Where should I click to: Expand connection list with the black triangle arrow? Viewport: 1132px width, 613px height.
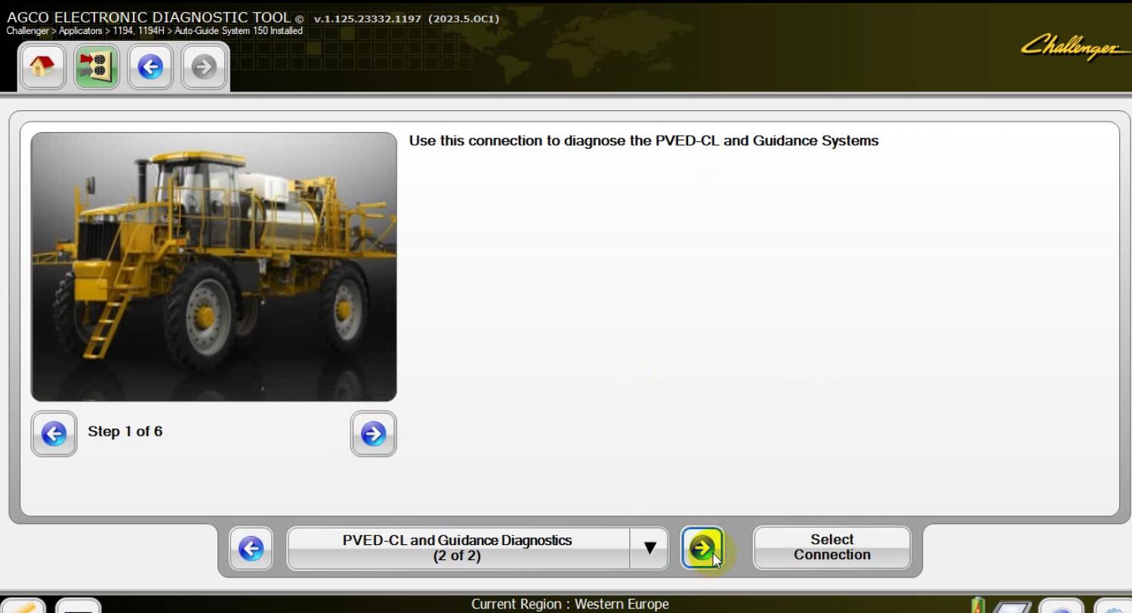pyautogui.click(x=649, y=548)
